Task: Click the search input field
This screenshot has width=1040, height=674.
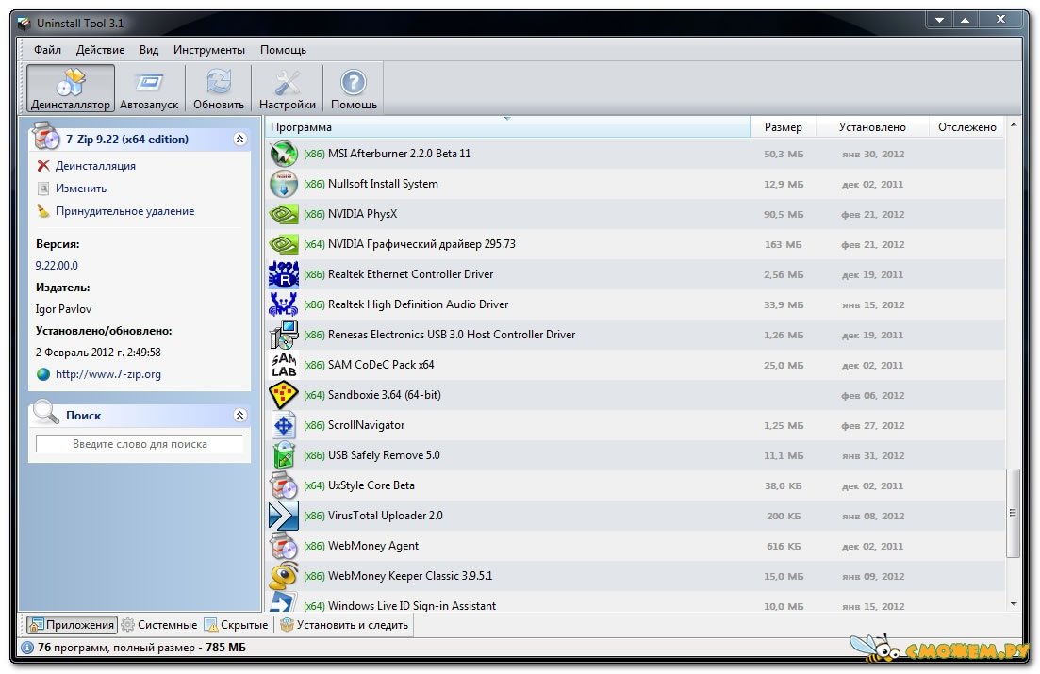Action: [x=140, y=444]
